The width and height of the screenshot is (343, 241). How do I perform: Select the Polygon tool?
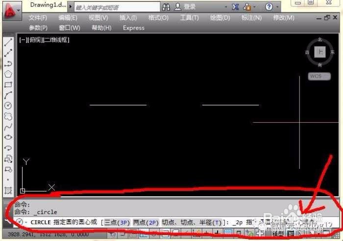pyautogui.click(x=8, y=74)
